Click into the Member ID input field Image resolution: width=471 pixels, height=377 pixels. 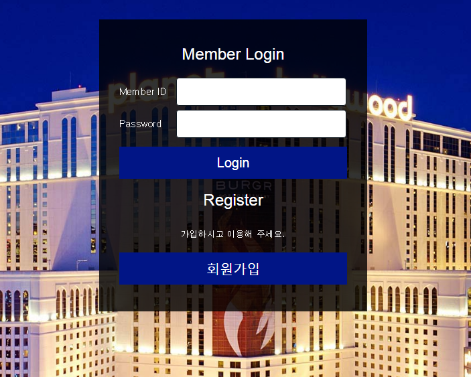coord(261,92)
